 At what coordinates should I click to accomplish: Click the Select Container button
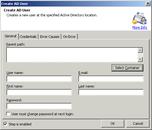click(x=127, y=68)
